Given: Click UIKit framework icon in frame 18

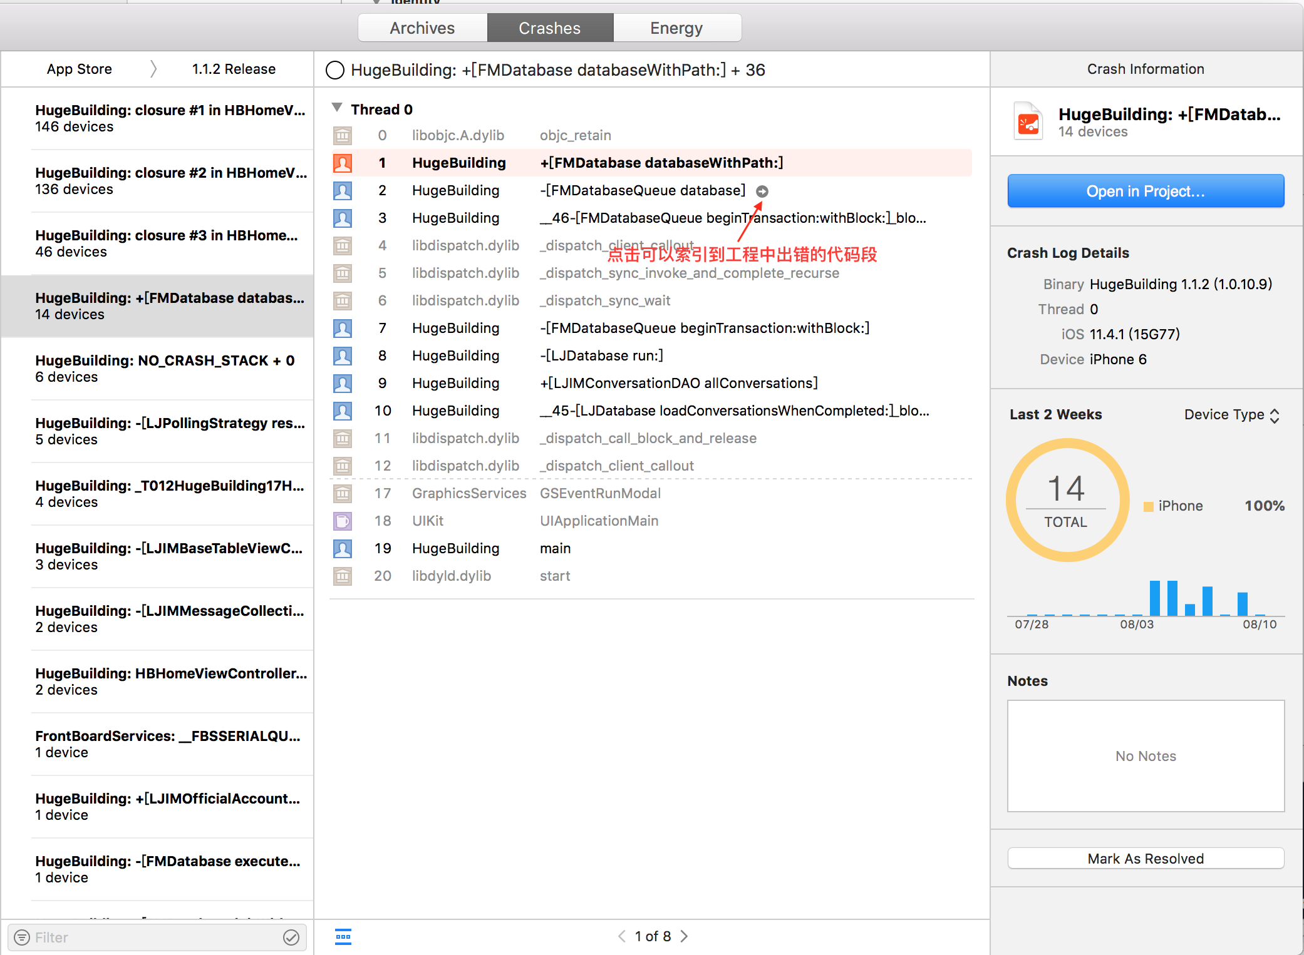Looking at the screenshot, I should click(343, 521).
